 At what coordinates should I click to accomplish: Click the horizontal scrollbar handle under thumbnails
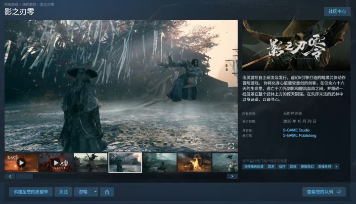coord(25,176)
